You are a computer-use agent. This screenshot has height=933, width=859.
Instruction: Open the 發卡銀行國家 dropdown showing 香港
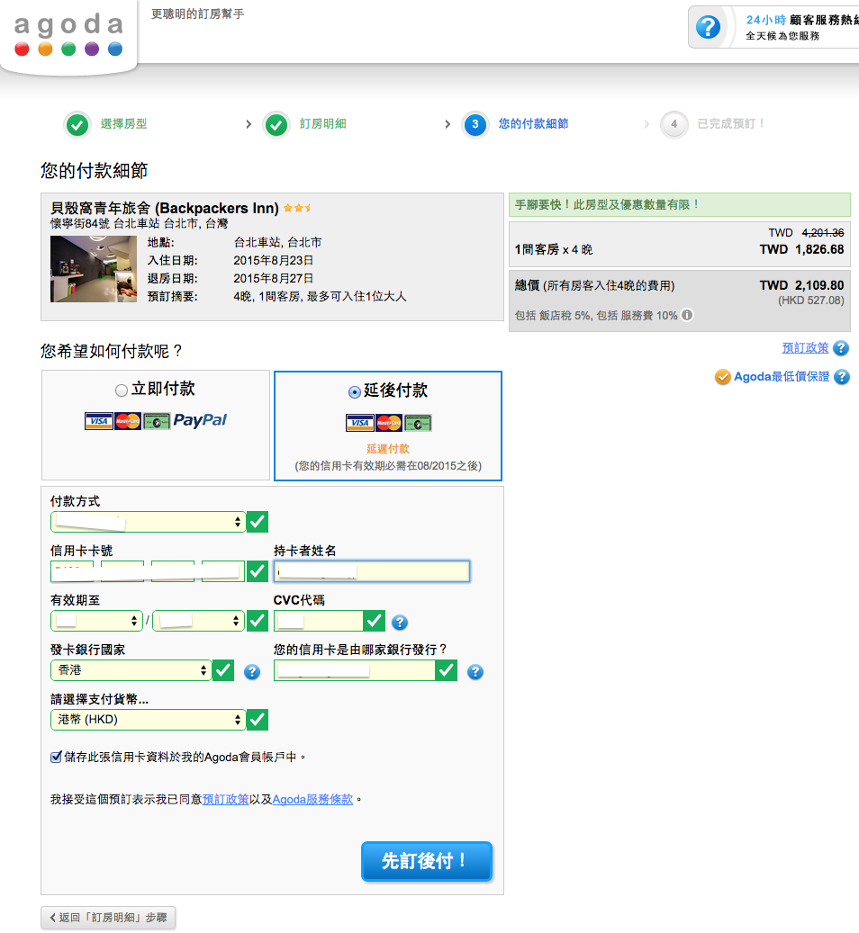131,670
